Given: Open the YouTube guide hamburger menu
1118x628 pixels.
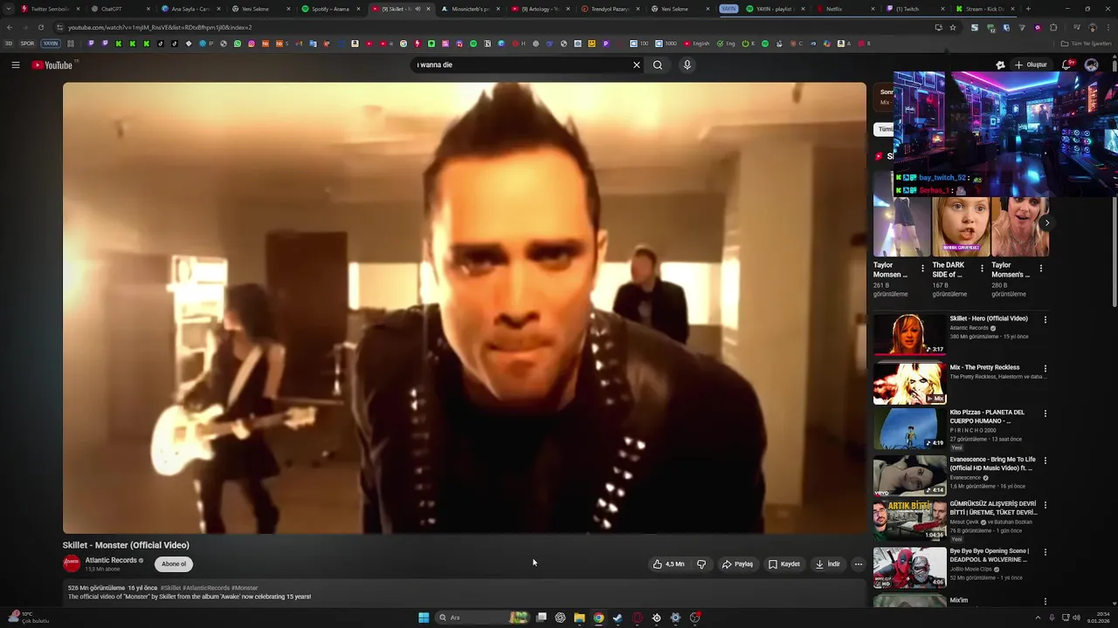Looking at the screenshot, I should click(15, 65).
